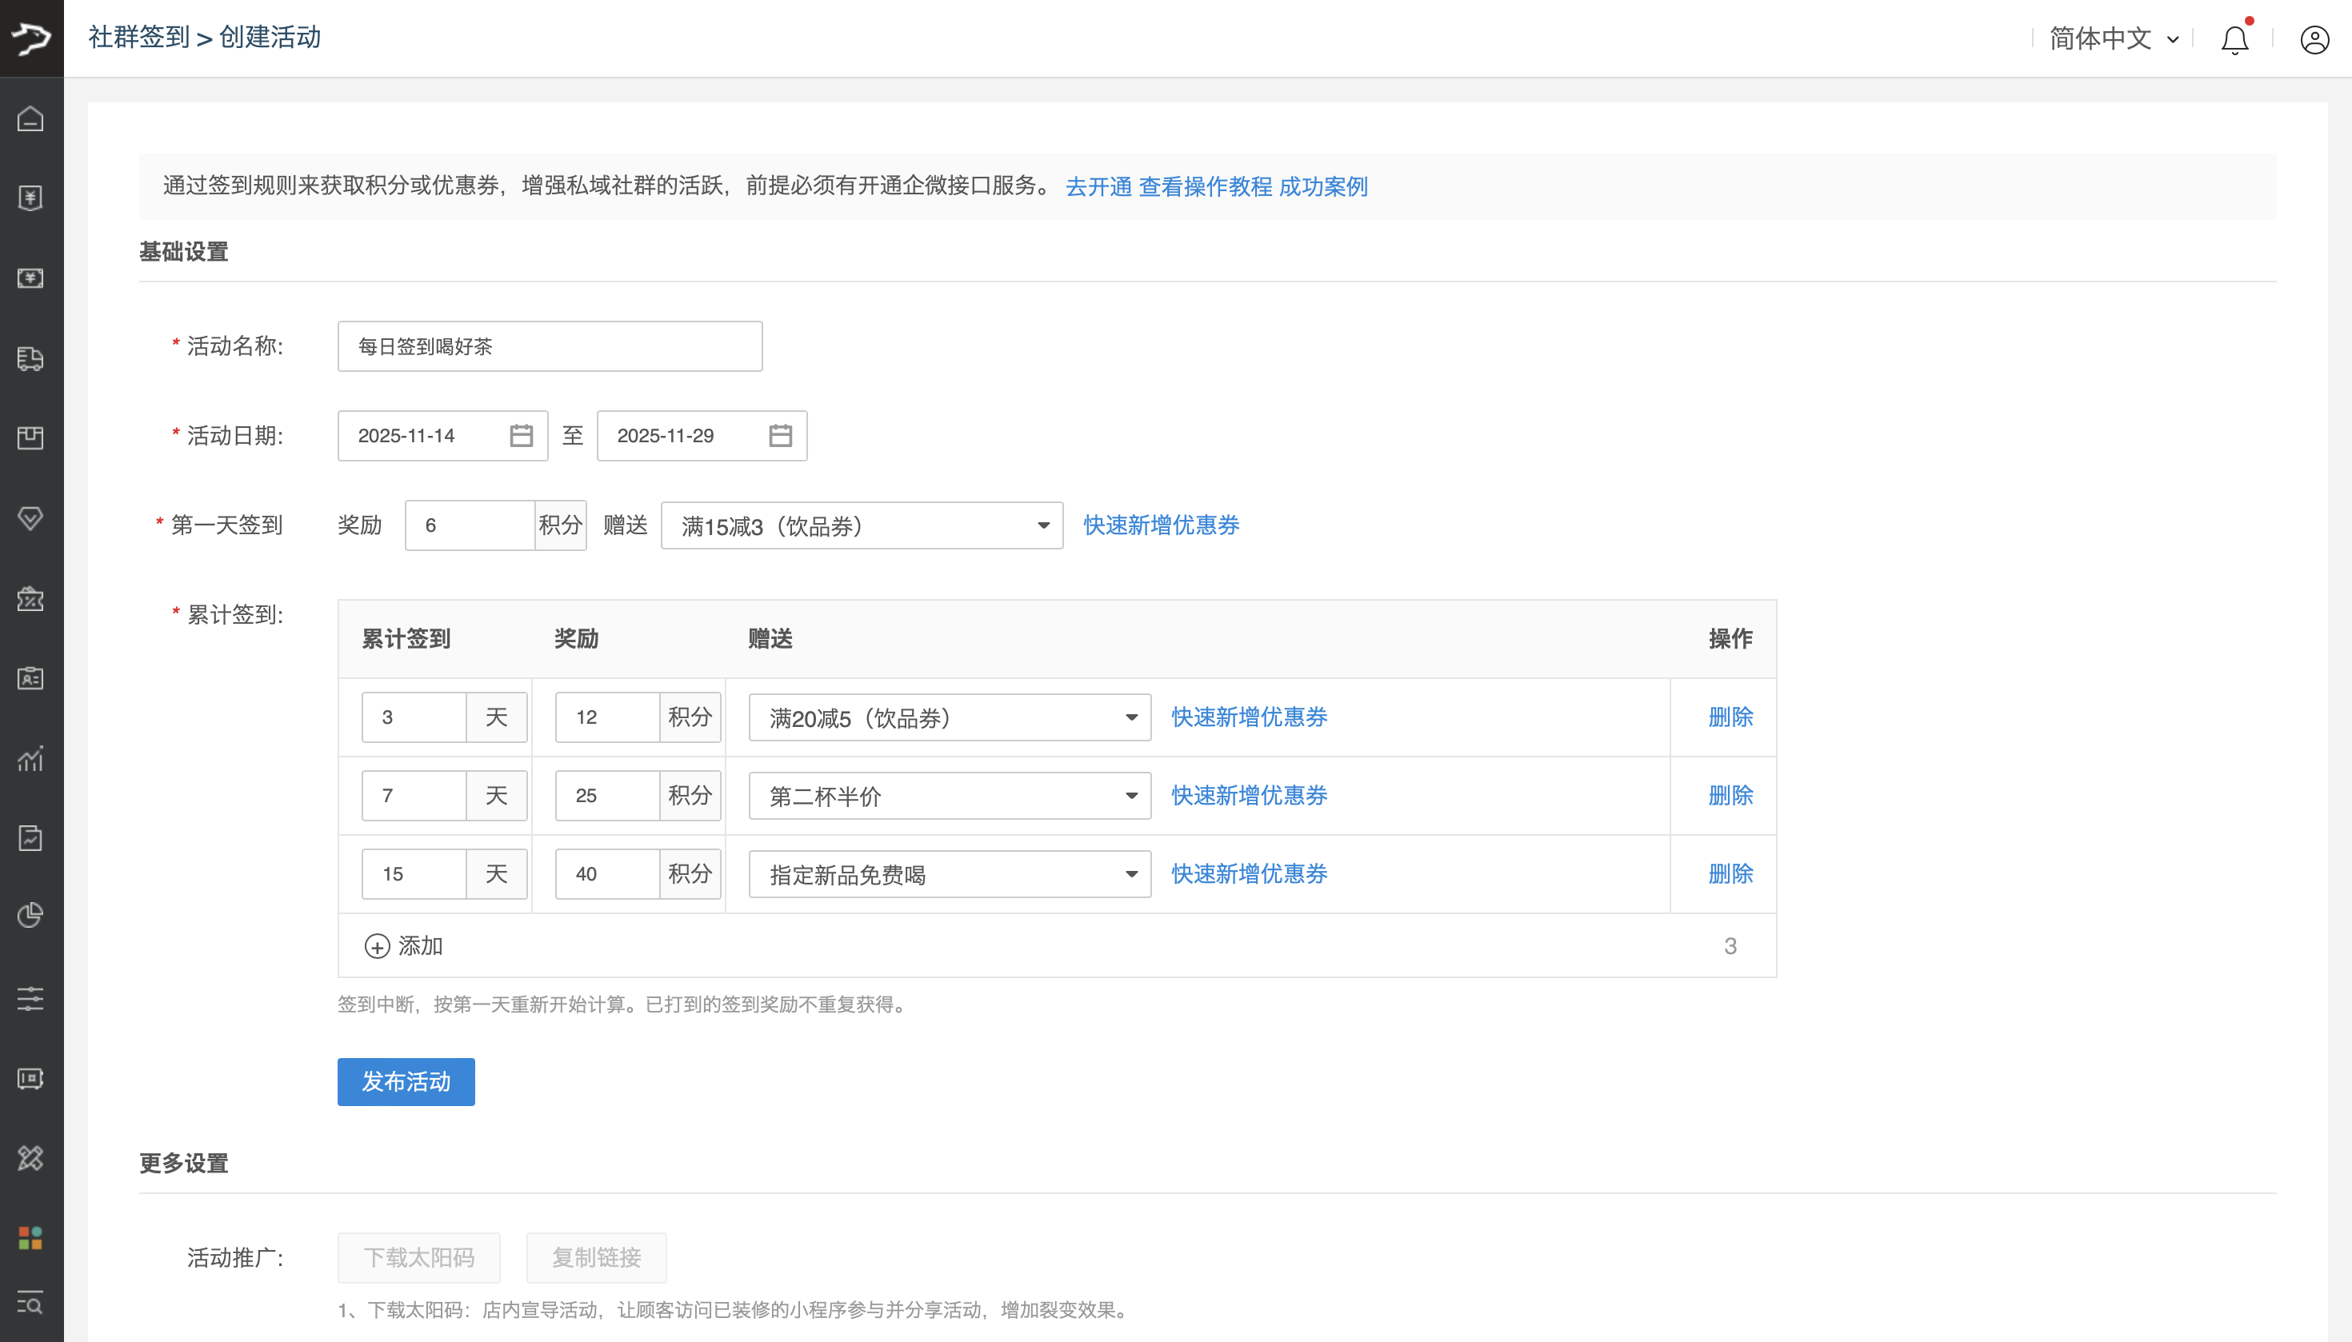
Task: Click the diamond membership sidebar icon
Action: pyautogui.click(x=30, y=518)
